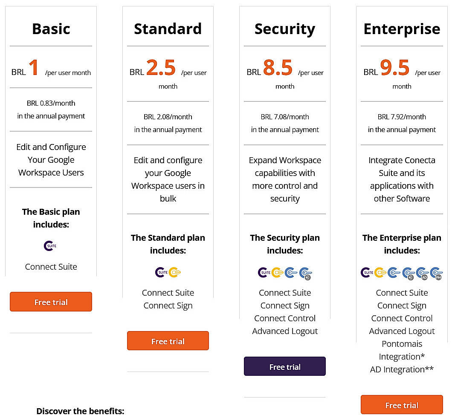The image size is (452, 415).
Task: Select the Advanced Logout badge icon under Enterprise
Action: tap(408, 273)
